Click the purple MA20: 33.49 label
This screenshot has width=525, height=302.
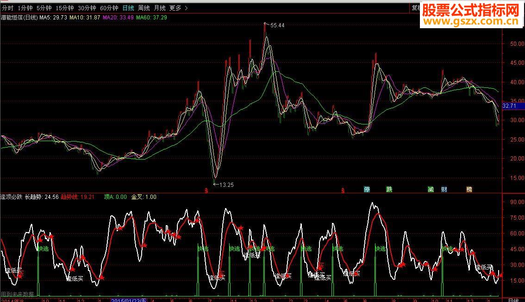coord(118,18)
